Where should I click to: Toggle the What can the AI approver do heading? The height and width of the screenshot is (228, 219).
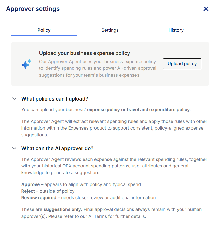coord(57,148)
